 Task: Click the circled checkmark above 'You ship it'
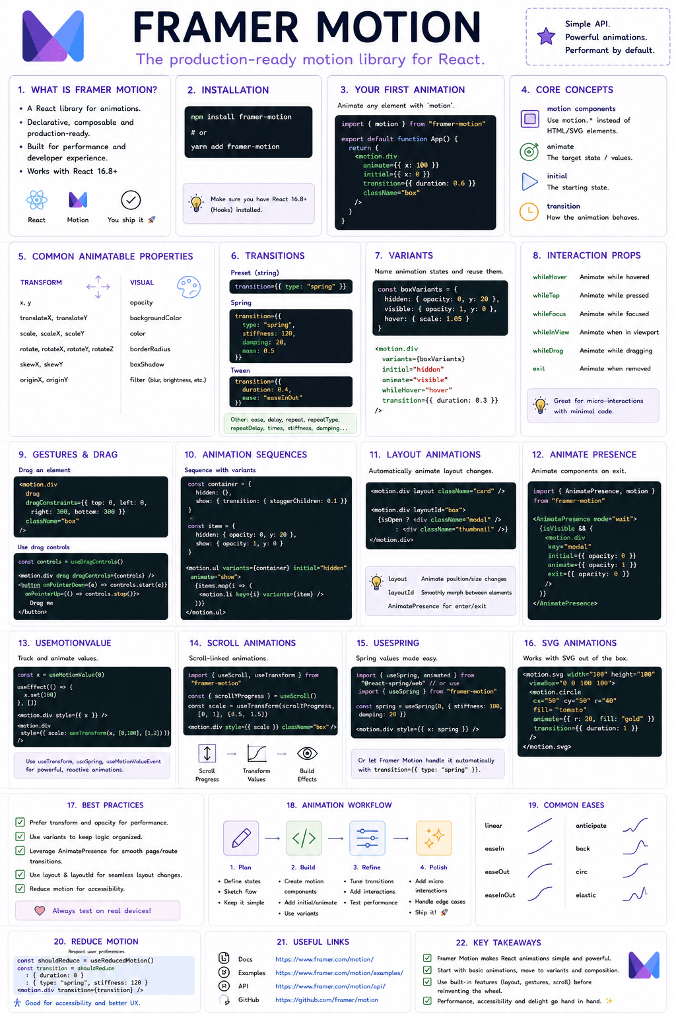click(x=131, y=199)
